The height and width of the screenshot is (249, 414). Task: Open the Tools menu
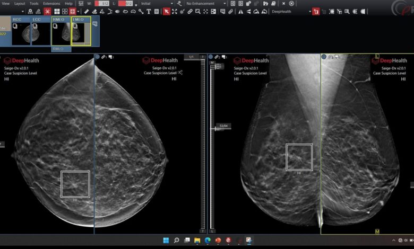tap(34, 3)
